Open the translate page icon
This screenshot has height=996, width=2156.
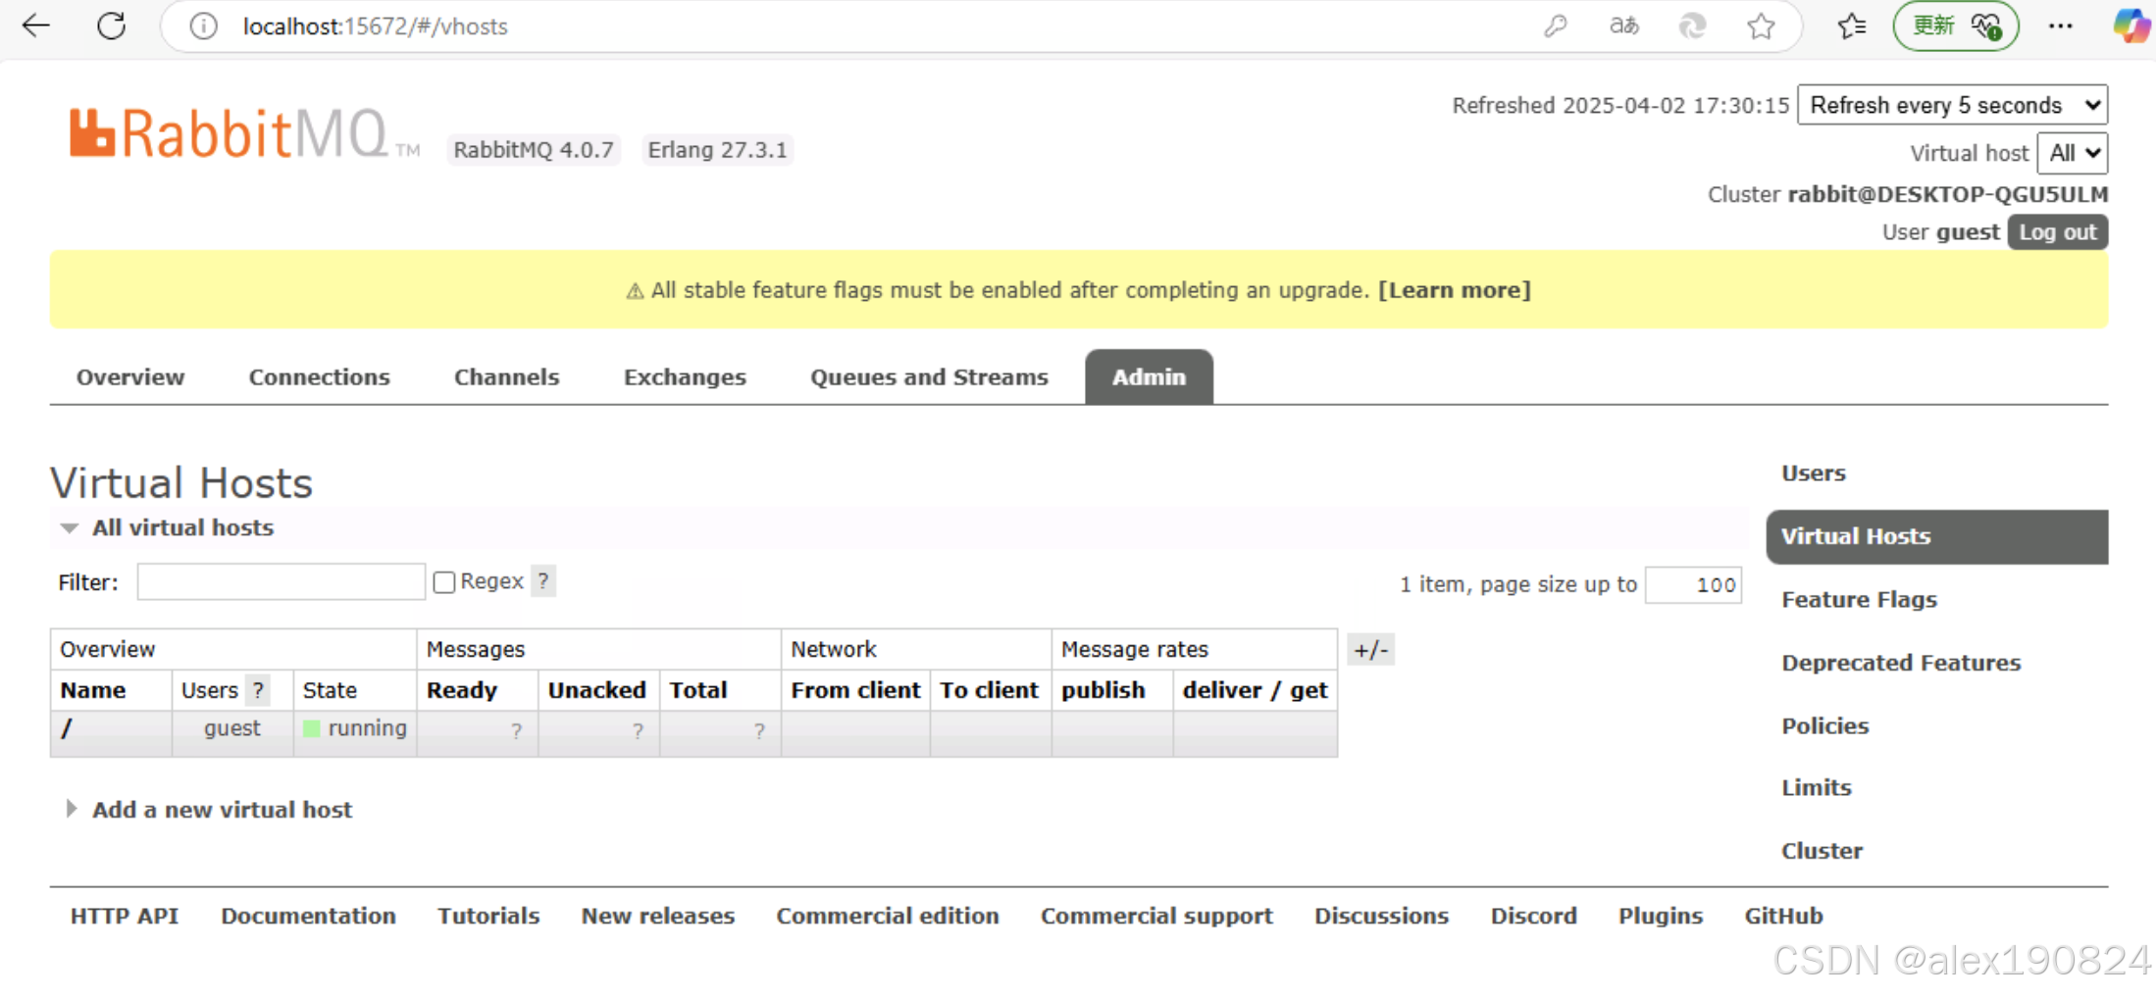[1623, 26]
